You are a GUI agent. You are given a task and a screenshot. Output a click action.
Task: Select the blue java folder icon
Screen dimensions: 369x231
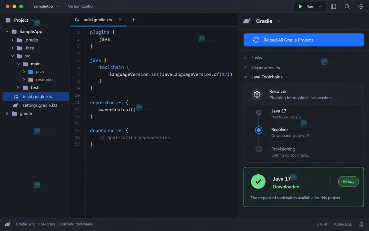pyautogui.click(x=31, y=72)
